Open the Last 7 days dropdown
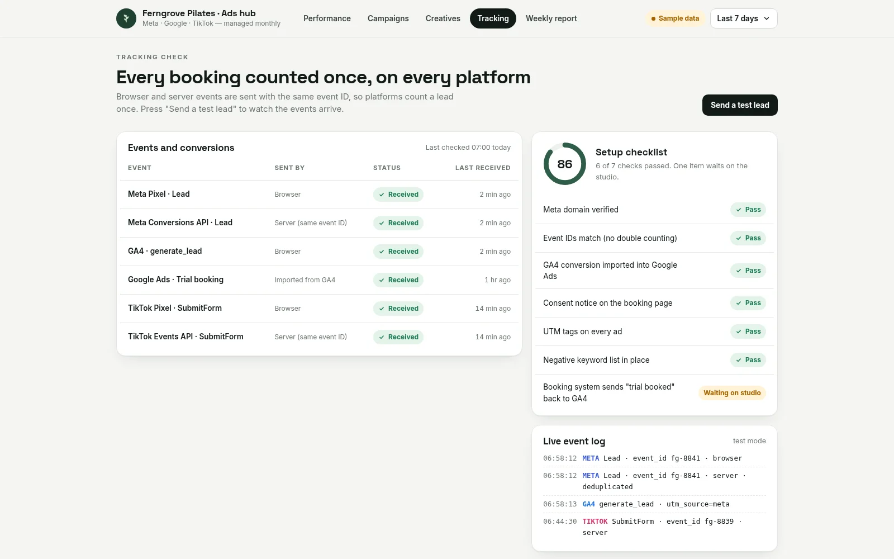Image resolution: width=894 pixels, height=559 pixels. [744, 18]
